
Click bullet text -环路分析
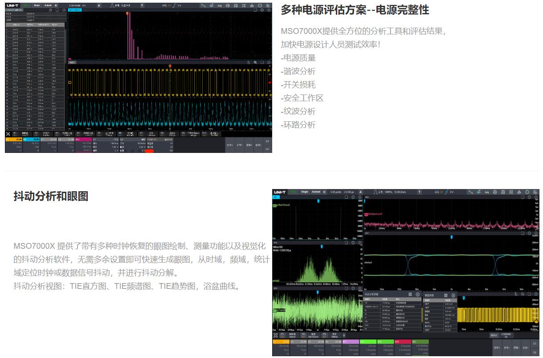(298, 125)
